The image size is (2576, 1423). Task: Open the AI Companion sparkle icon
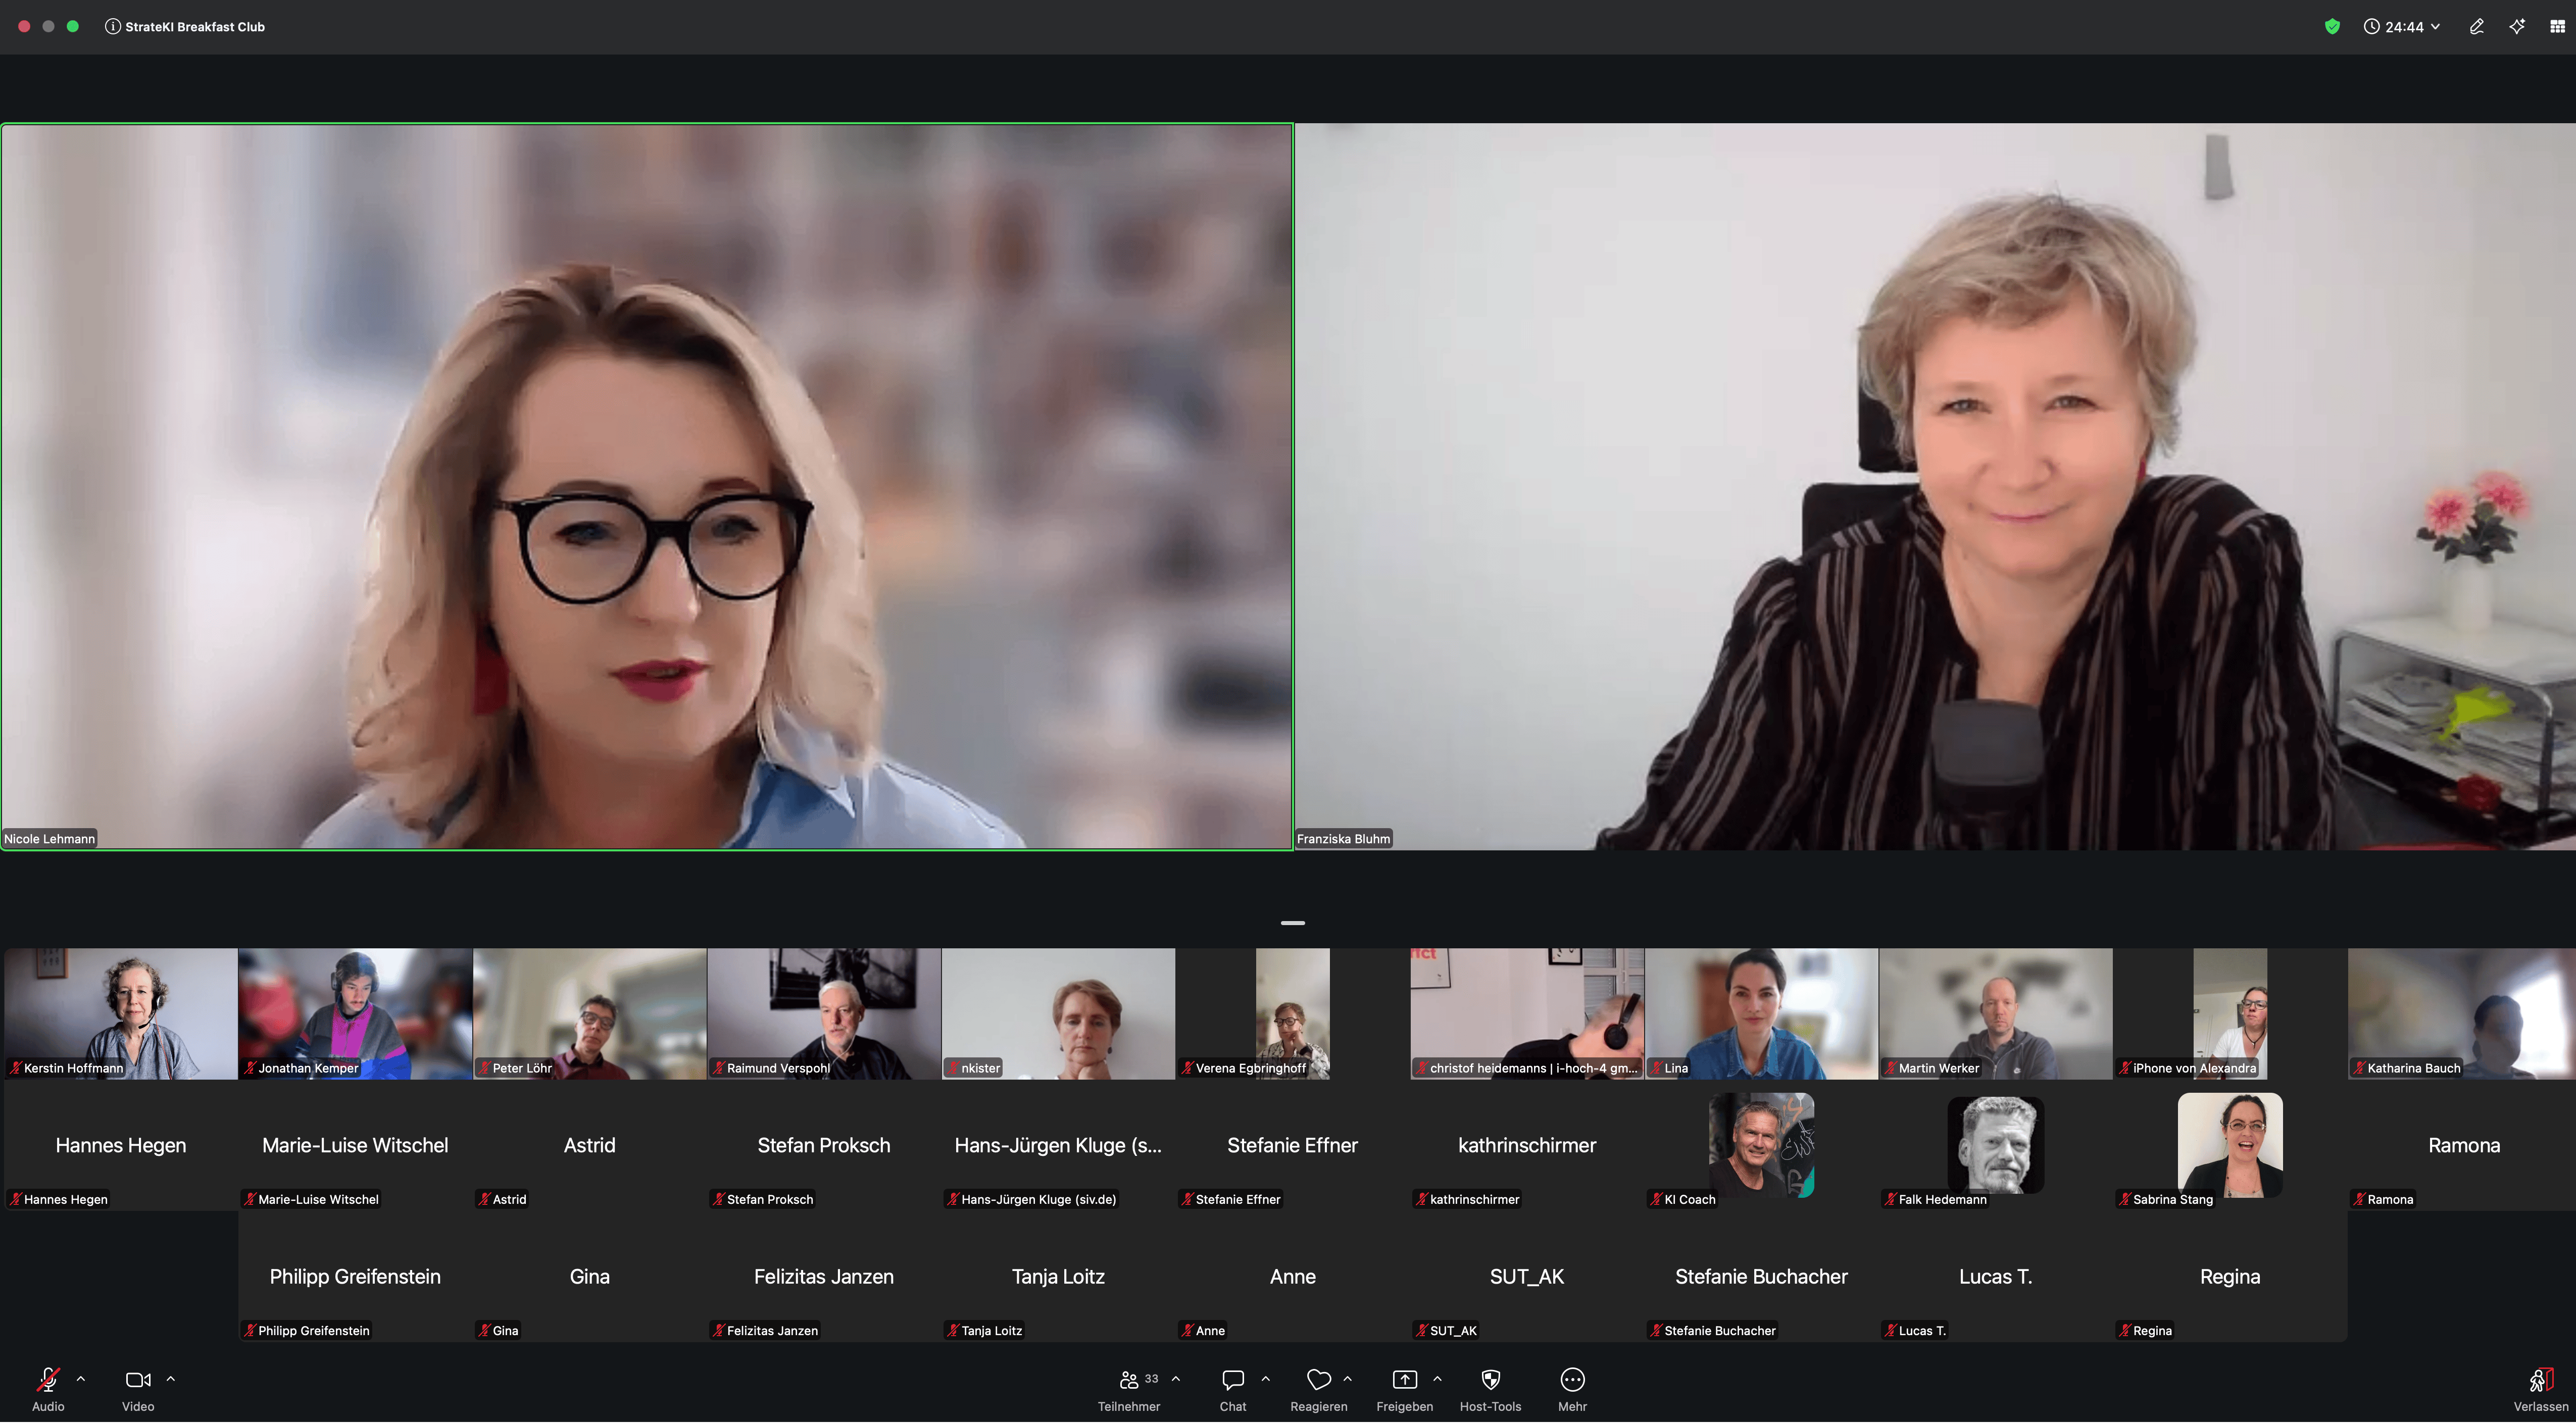point(2517,27)
